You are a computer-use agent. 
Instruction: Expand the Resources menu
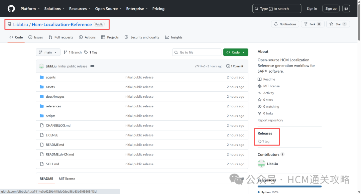(x=80, y=8)
